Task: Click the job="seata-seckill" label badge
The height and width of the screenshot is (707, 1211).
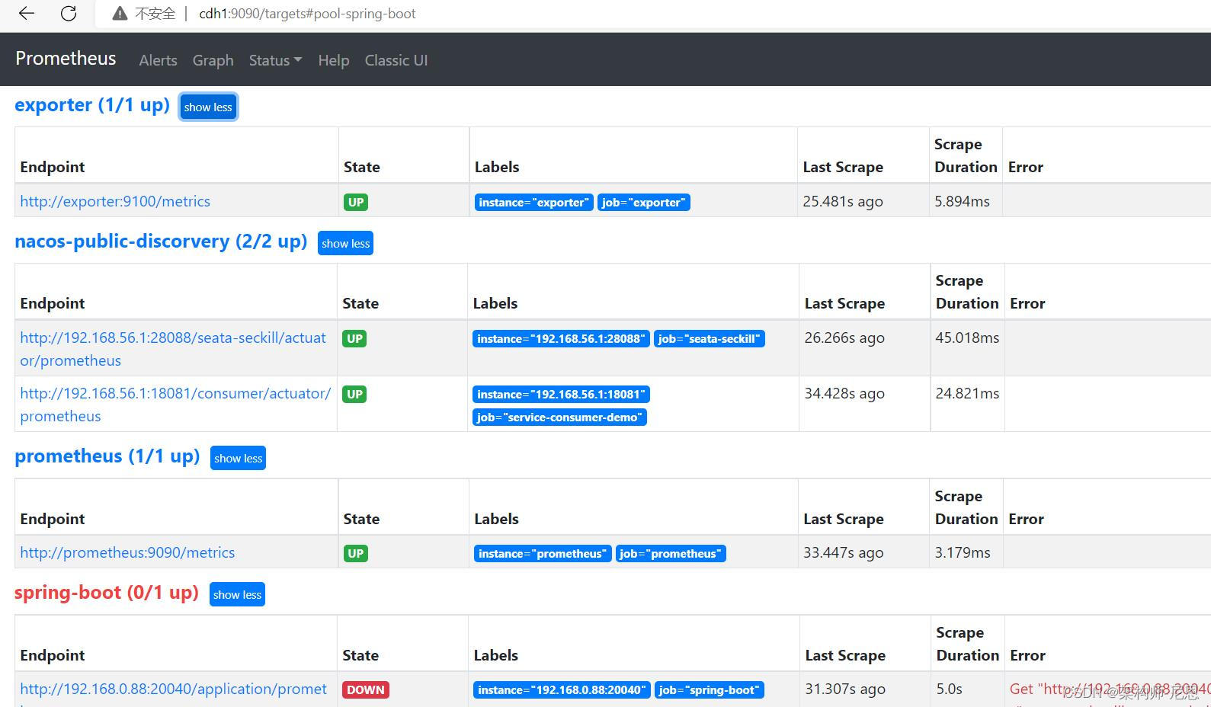Action: click(x=709, y=338)
